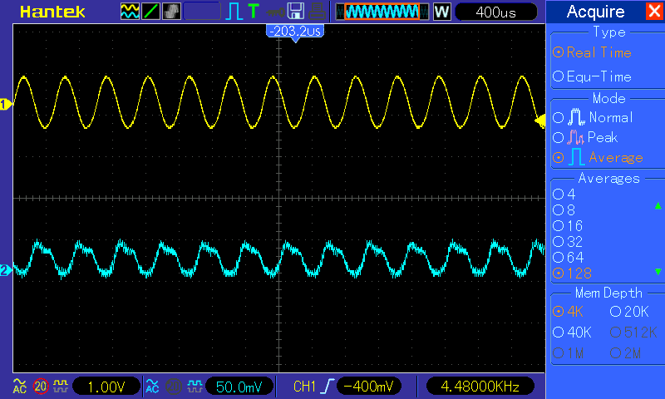
Task: Click the Hantek logo
Action: tap(52, 12)
